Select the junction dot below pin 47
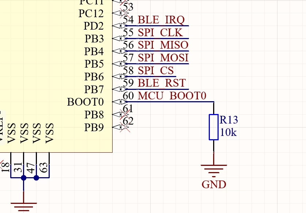The image size is (306, 213). pos(36,178)
